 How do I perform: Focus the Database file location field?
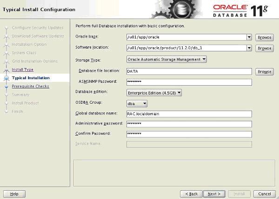click(189, 71)
